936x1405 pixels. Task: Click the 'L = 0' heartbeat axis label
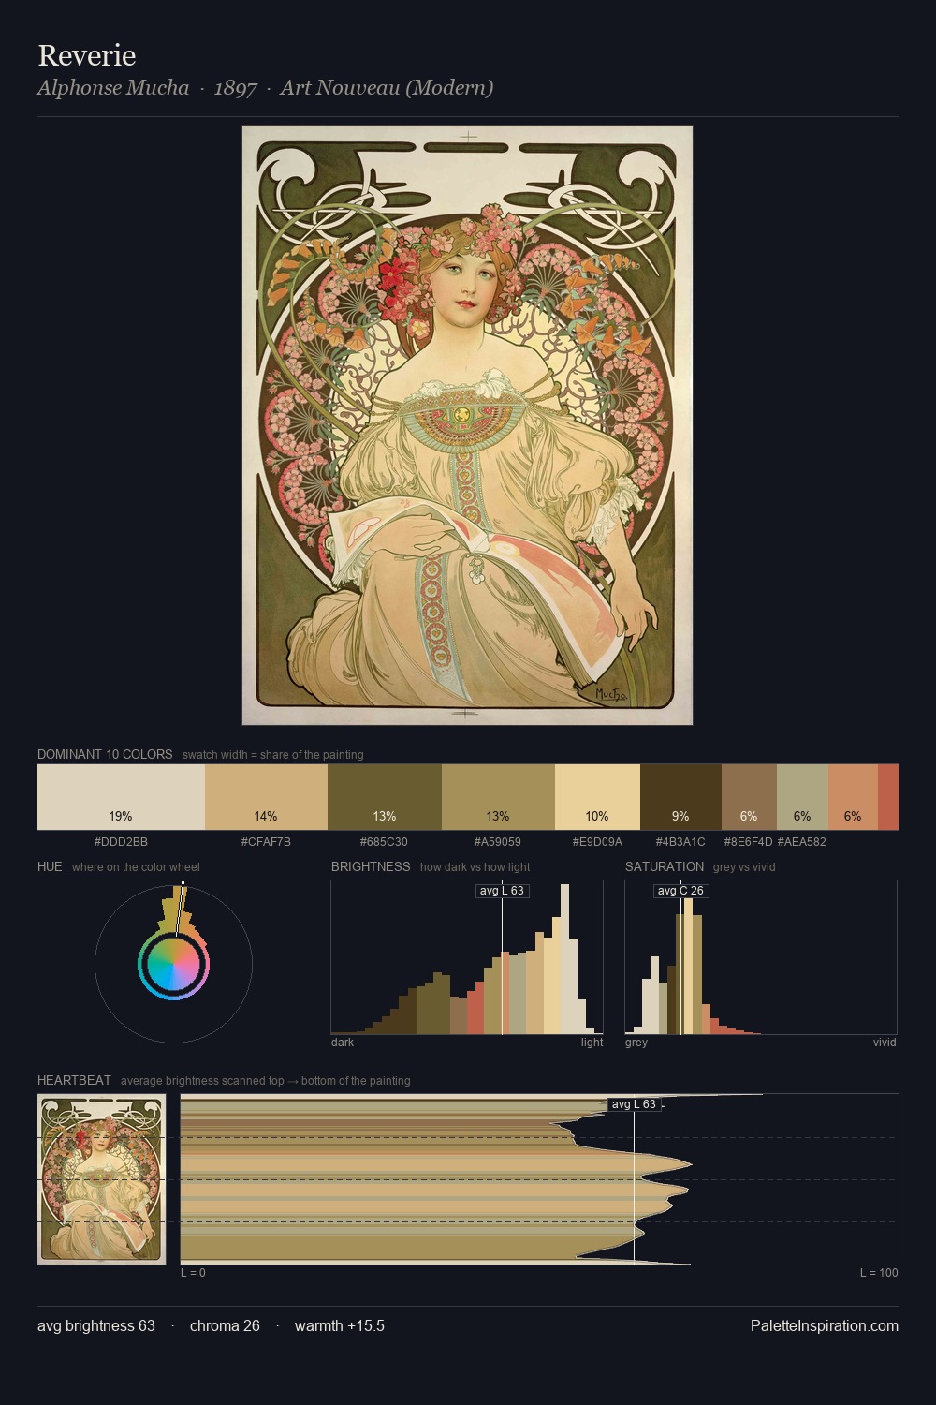[193, 1272]
